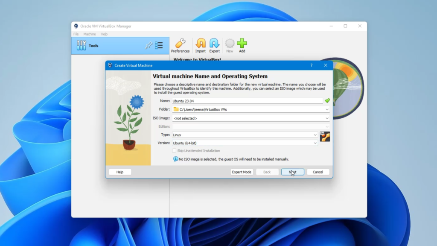Viewport: 437px width, 246px height.
Task: Switch to Expert Mode
Action: (242, 172)
